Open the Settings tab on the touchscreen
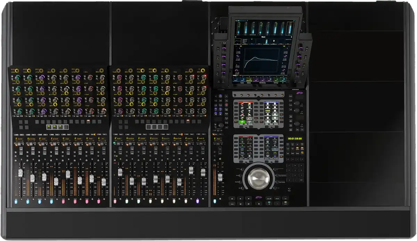The height and width of the screenshot is (241, 417). [x=277, y=83]
